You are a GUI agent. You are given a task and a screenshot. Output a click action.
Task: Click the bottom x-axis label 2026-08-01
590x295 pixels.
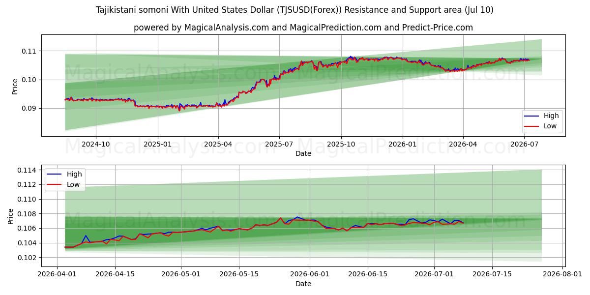tap(562, 275)
